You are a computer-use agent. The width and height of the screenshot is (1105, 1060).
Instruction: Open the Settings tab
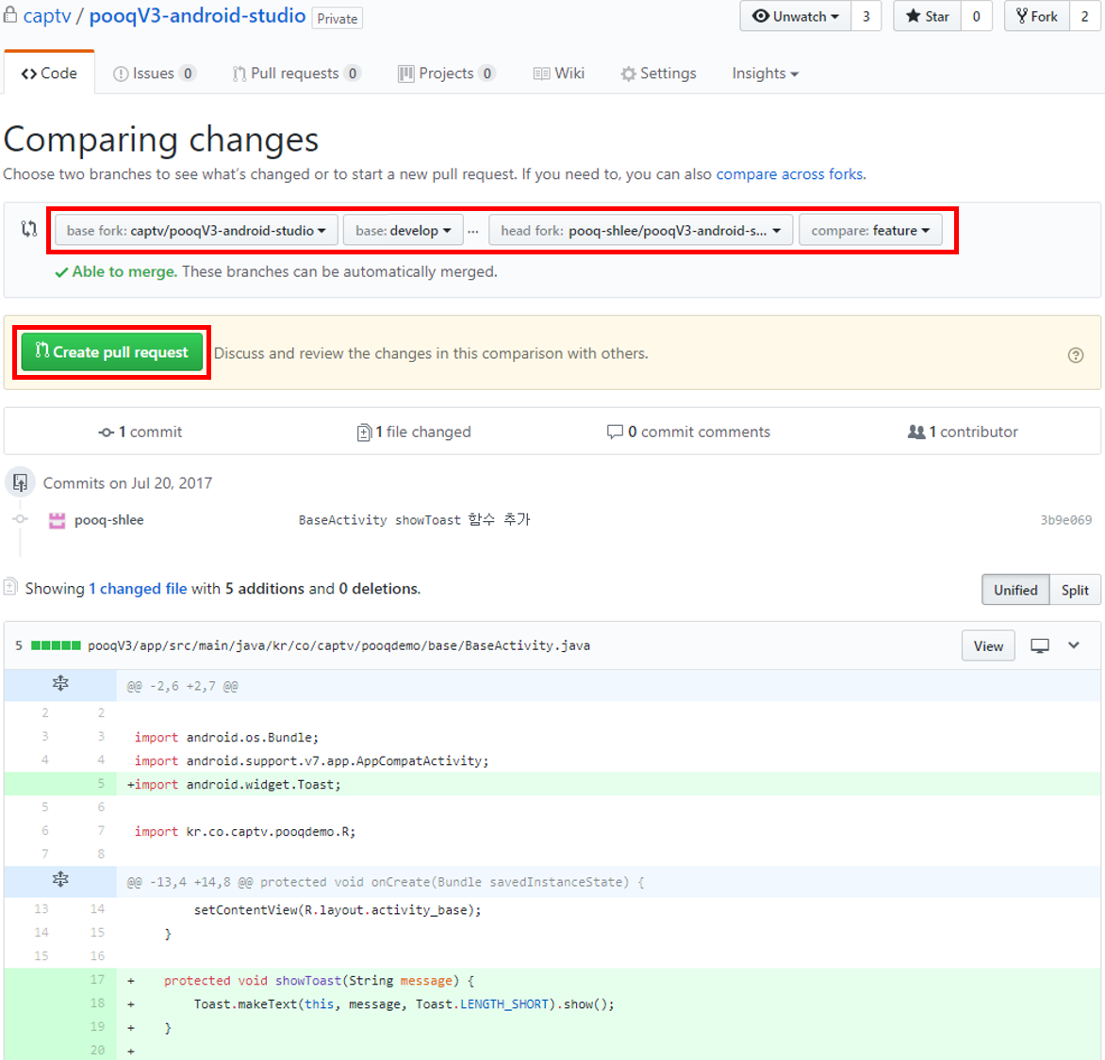click(x=658, y=73)
